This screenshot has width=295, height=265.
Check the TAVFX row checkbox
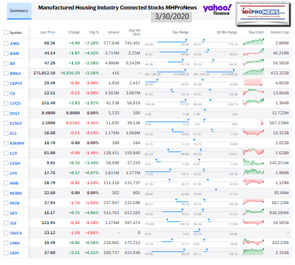(6, 233)
